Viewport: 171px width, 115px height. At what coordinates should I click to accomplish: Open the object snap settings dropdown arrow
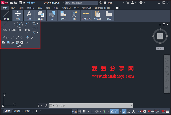(x=120, y=111)
